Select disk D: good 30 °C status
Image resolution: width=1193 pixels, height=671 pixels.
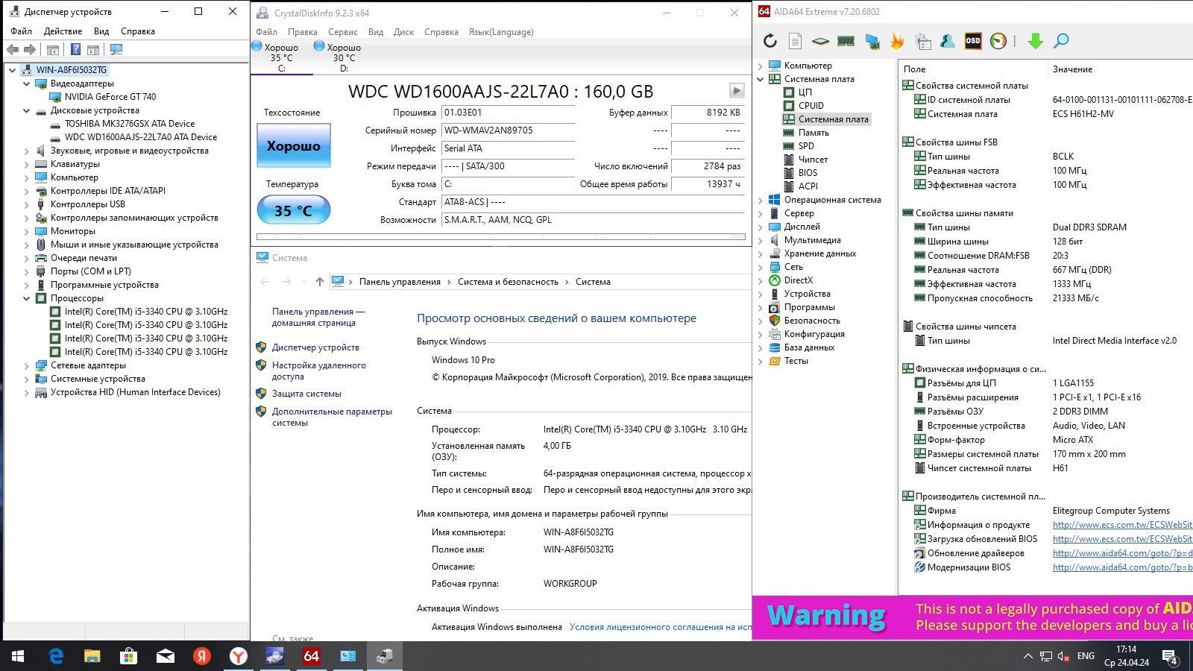(x=344, y=57)
